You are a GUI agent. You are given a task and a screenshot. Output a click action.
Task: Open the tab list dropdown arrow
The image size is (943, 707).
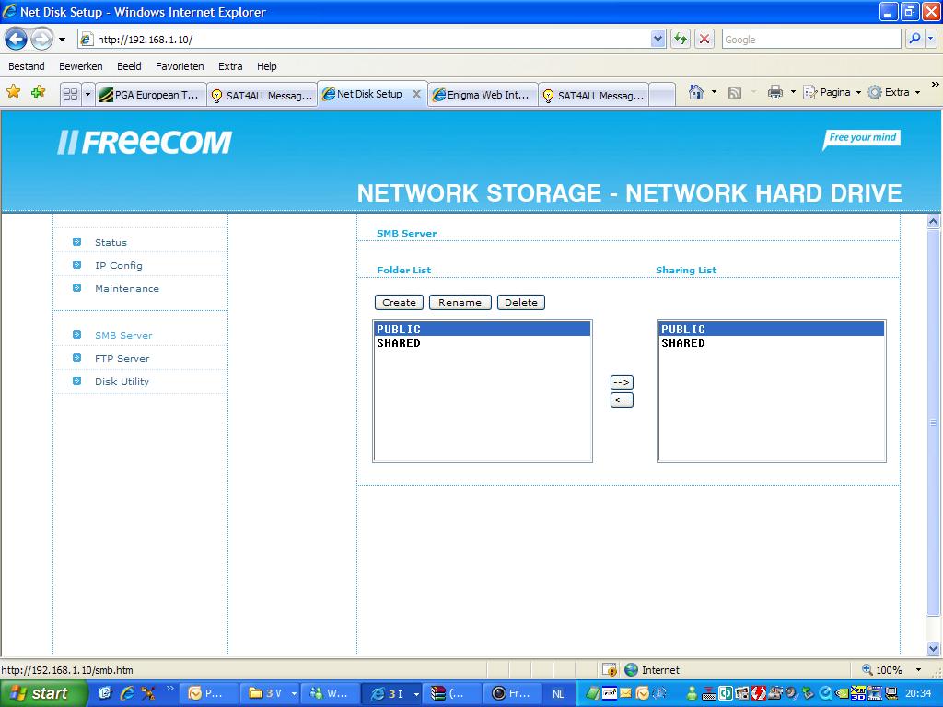pyautogui.click(x=87, y=95)
